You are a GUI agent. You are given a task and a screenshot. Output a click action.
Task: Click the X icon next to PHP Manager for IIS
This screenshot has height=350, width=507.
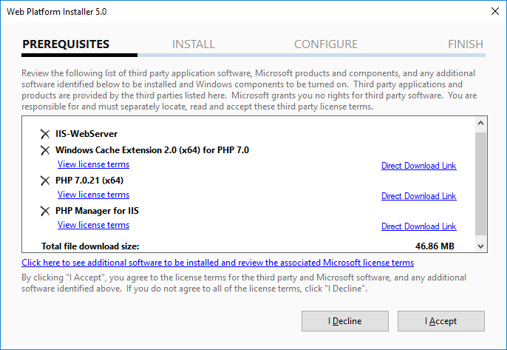(45, 211)
